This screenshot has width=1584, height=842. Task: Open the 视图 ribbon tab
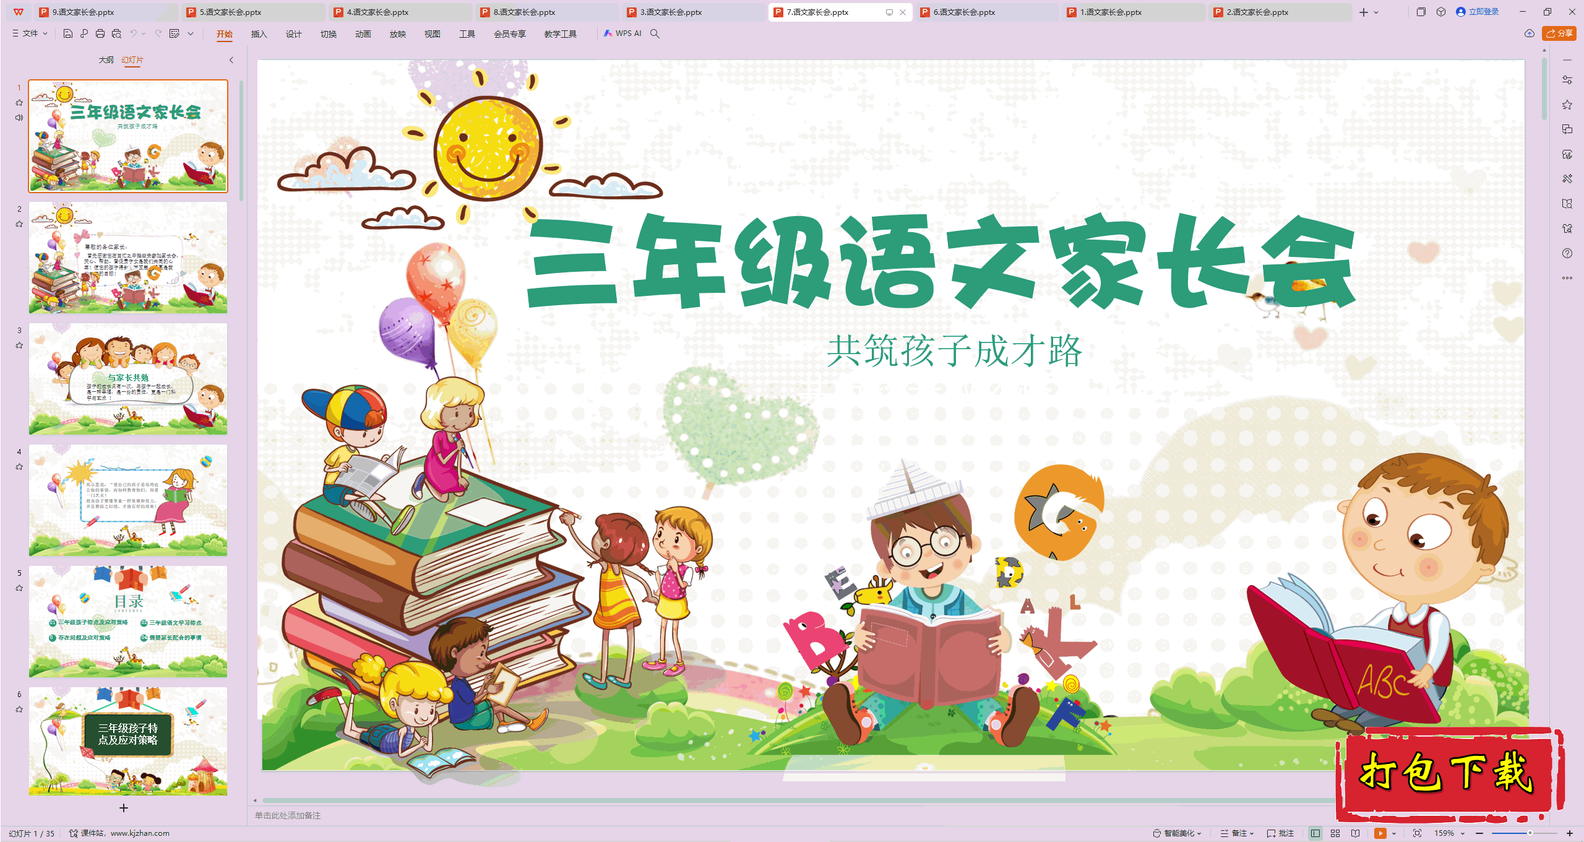point(432,34)
